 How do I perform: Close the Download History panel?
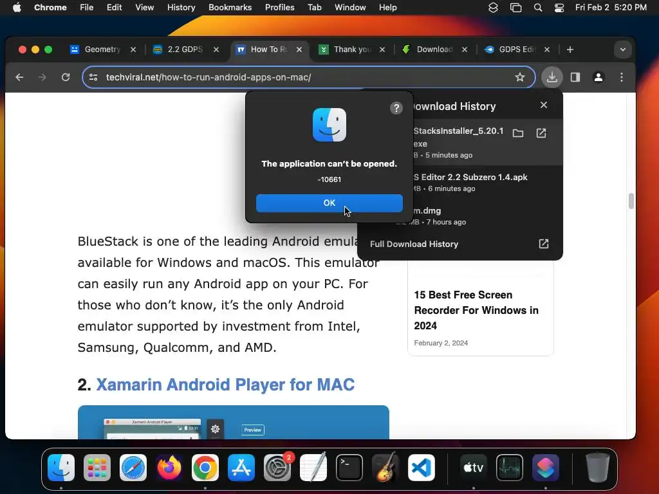pyautogui.click(x=543, y=105)
